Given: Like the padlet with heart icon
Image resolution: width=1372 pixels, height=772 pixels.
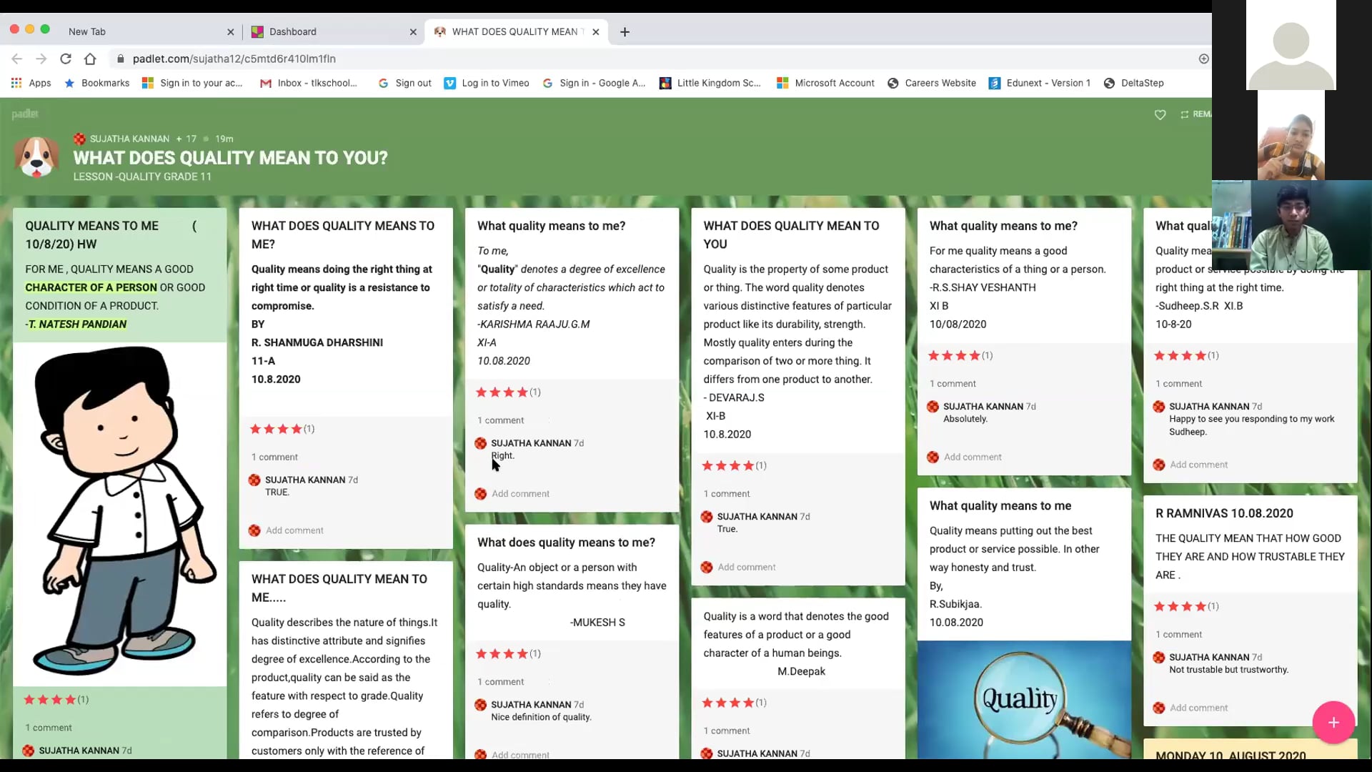Looking at the screenshot, I should [1160, 115].
